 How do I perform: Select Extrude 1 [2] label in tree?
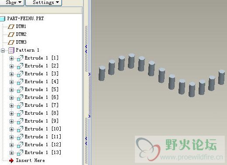point(41,66)
